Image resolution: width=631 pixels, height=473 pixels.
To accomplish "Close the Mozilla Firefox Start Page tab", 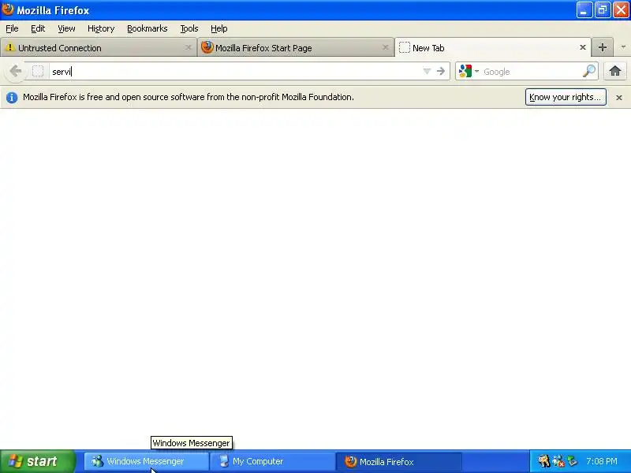I will (385, 47).
